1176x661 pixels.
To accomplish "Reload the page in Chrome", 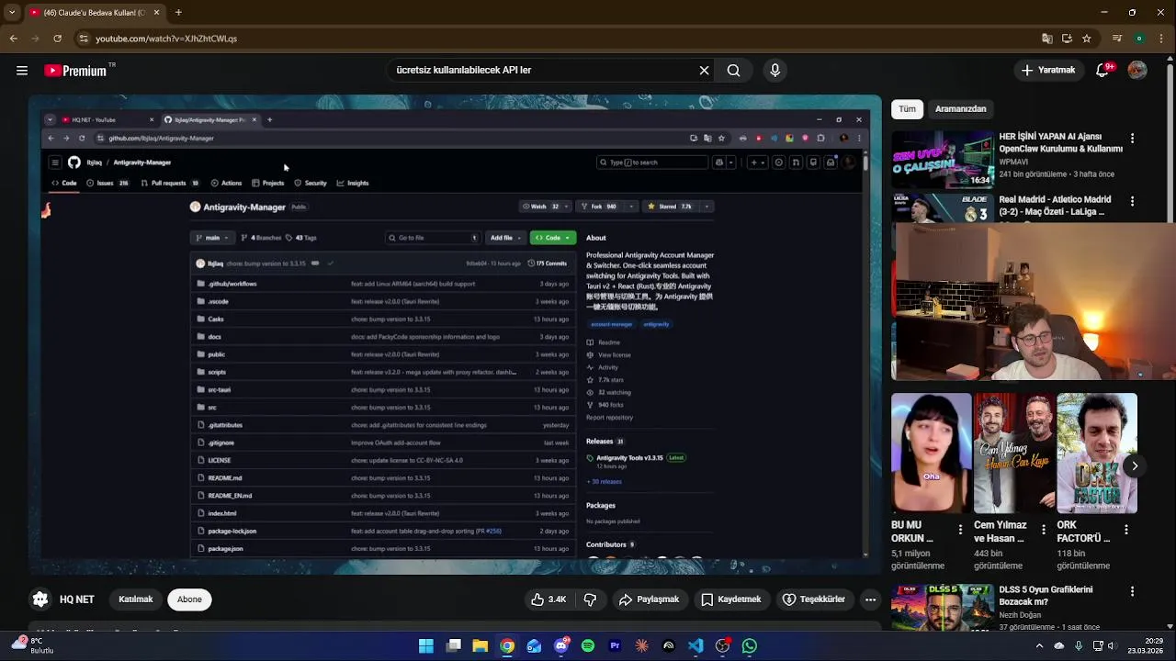I will click(57, 39).
